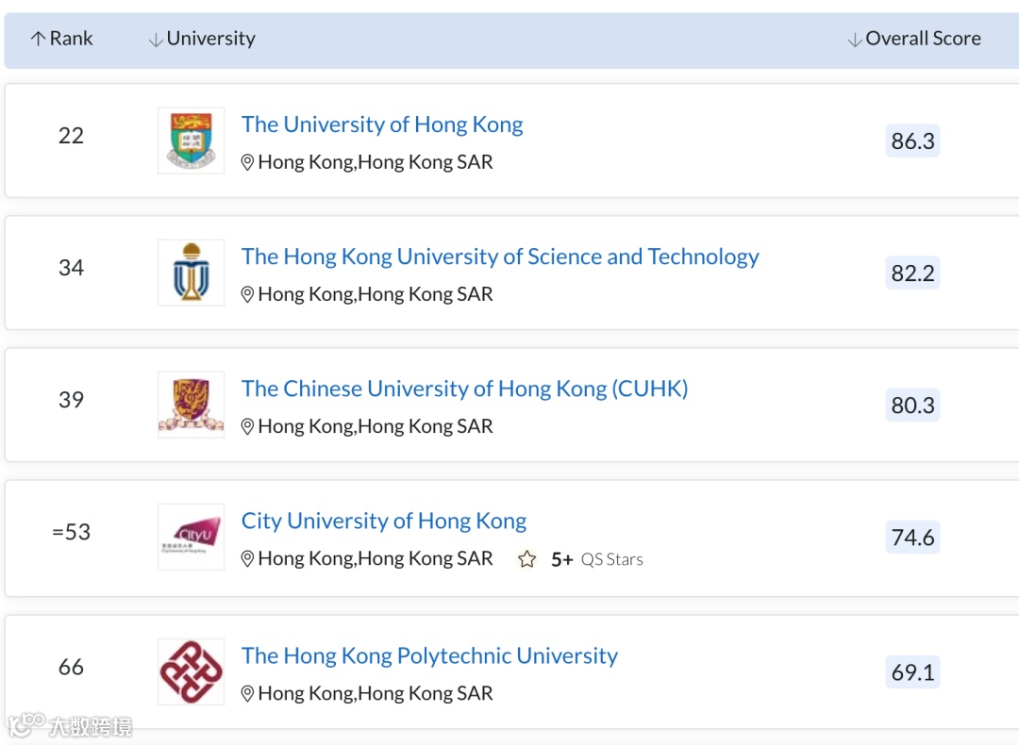Open The University of Hong Kong link
1019x745 pixels.
pos(382,124)
